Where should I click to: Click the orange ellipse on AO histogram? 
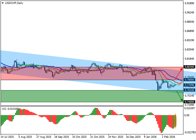click(x=176, y=121)
